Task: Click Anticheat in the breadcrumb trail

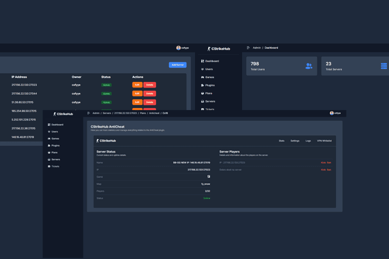Action: 154,113
